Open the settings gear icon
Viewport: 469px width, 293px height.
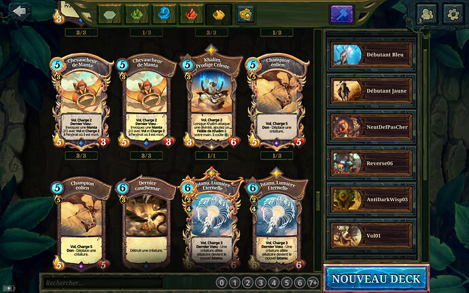[x=453, y=14]
